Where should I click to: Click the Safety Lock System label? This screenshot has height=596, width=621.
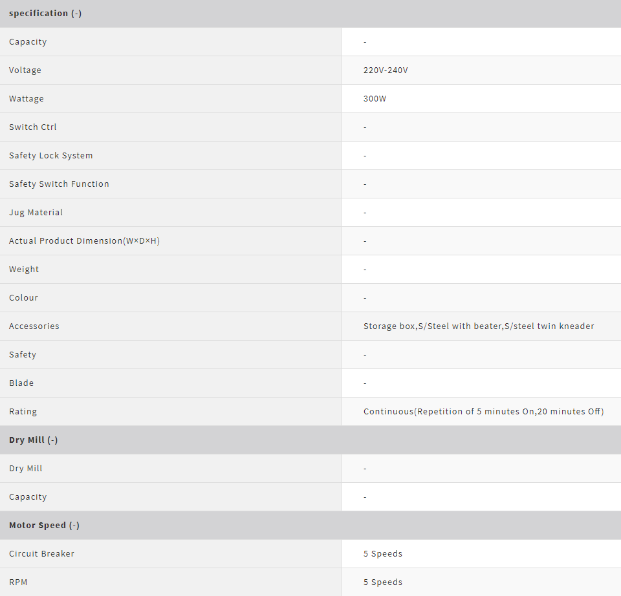[x=50, y=156]
